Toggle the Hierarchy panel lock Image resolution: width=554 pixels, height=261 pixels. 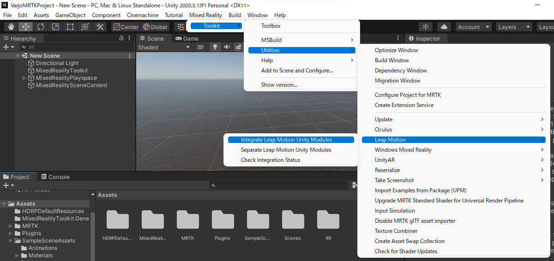click(x=121, y=38)
